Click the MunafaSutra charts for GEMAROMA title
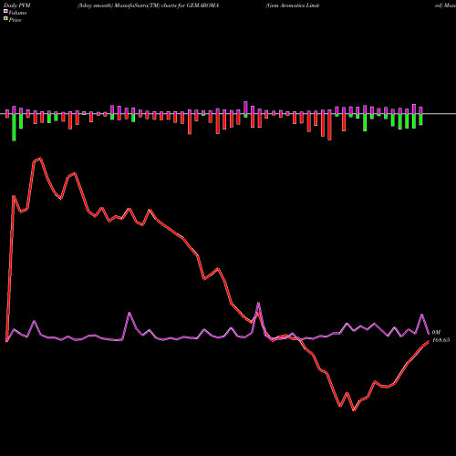This screenshot has height=456, width=456. tap(148, 5)
